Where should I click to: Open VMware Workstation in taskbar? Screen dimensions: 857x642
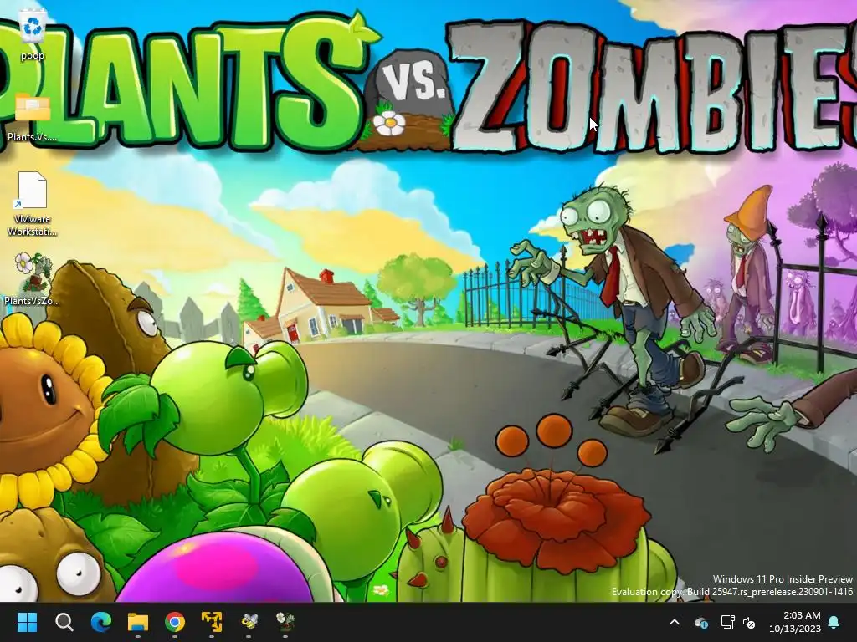pyautogui.click(x=212, y=622)
